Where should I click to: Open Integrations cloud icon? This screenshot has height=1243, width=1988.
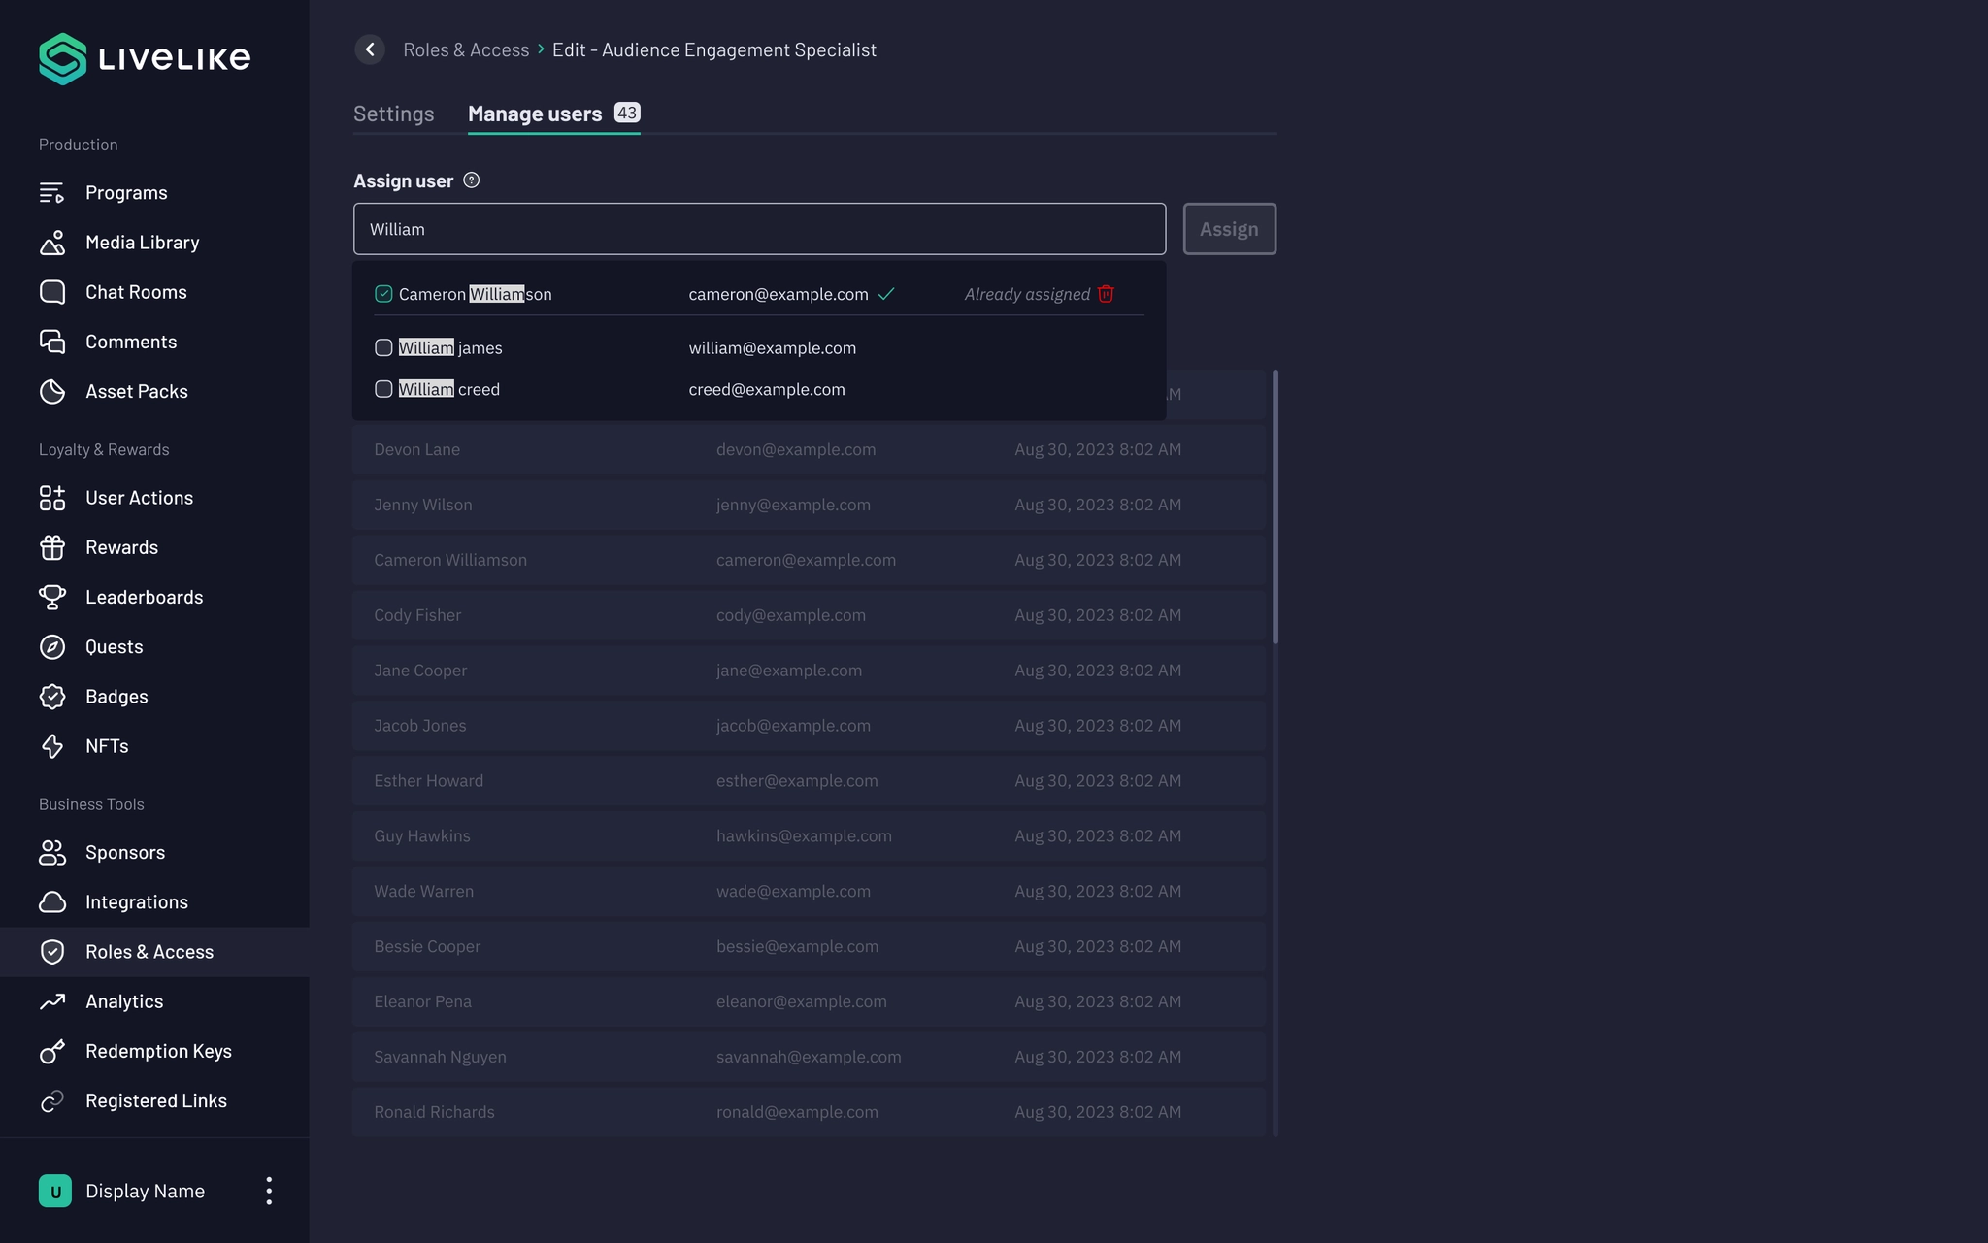(52, 902)
